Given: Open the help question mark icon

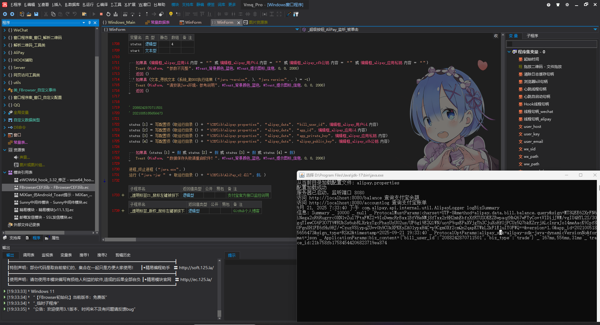Looking at the screenshot, I should [x=548, y=5].
